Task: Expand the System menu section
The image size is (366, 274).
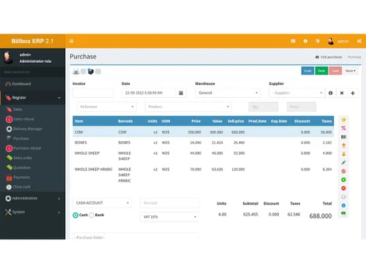Action: tap(33, 212)
